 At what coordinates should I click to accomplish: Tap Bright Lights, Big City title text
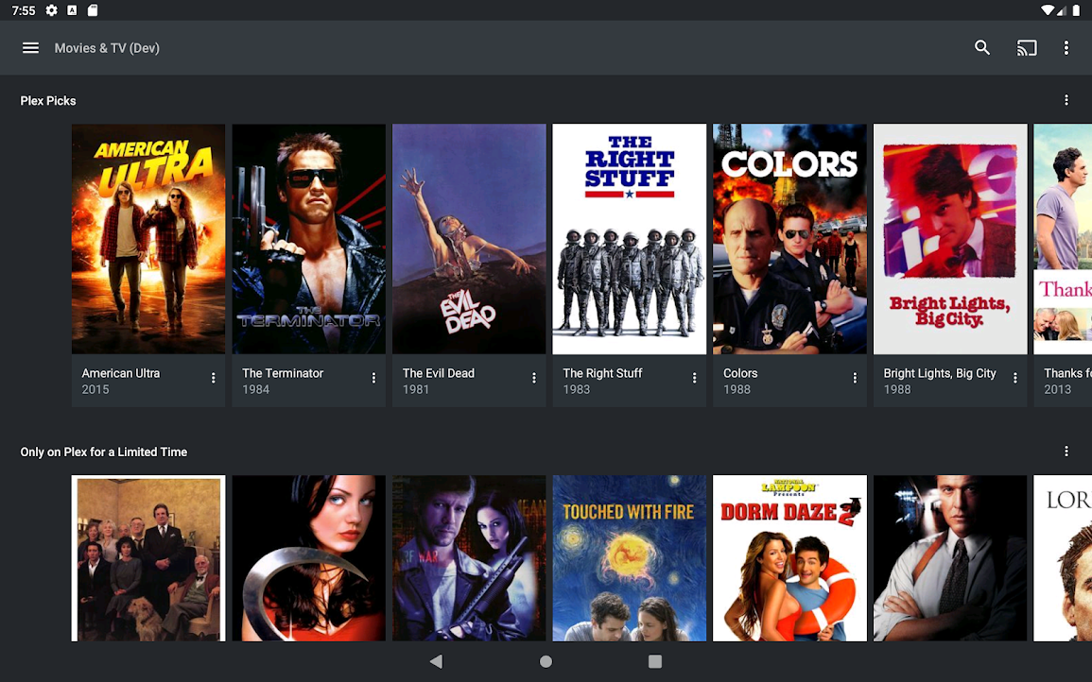pyautogui.click(x=940, y=373)
